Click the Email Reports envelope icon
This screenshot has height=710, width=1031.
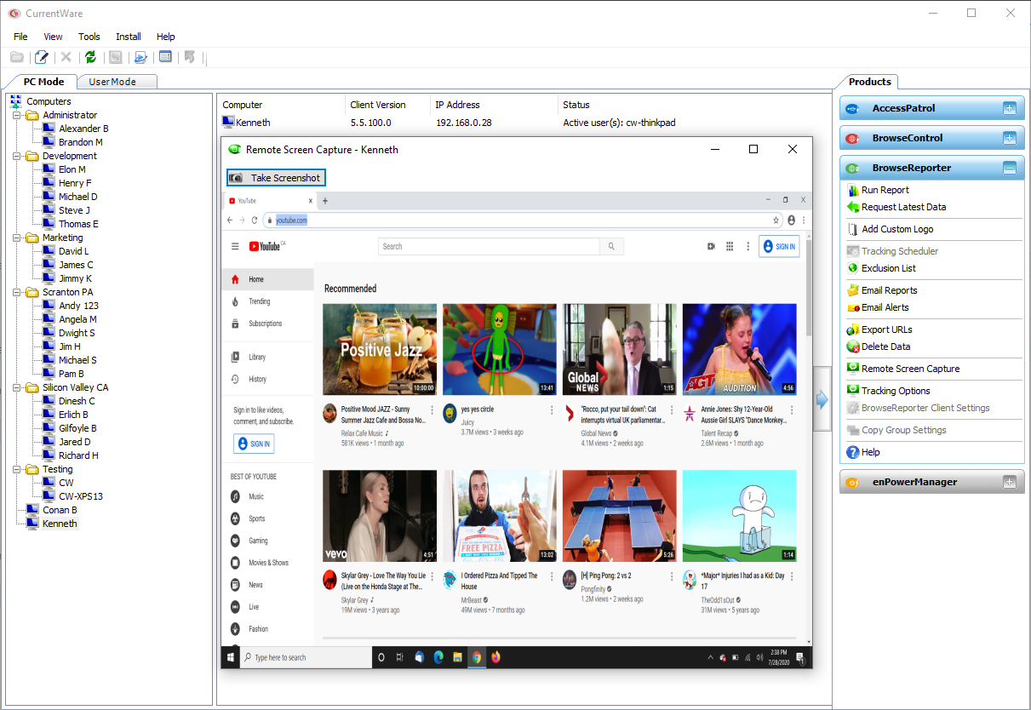point(853,290)
